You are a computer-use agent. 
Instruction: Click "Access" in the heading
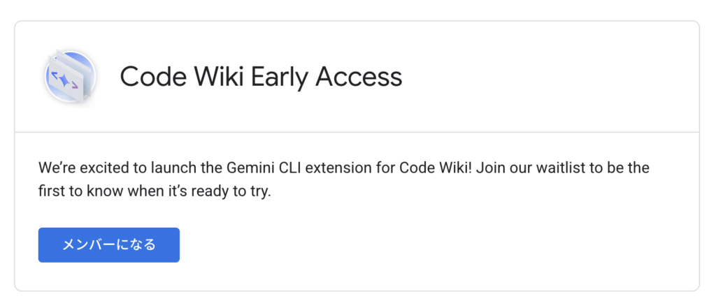(x=359, y=77)
